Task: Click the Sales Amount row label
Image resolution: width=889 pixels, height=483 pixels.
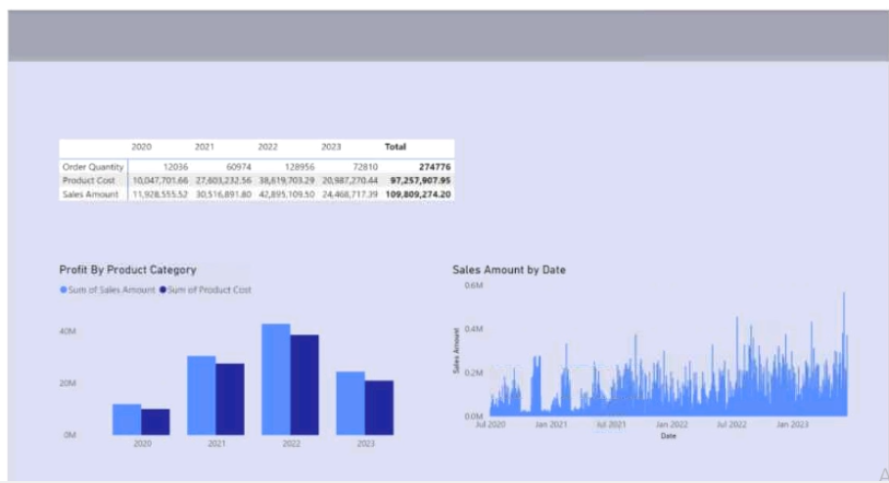Action: [91, 195]
